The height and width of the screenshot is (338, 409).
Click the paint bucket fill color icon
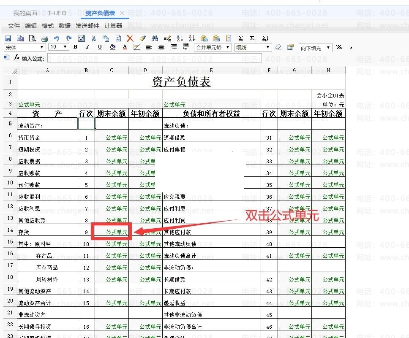[x=112, y=47]
